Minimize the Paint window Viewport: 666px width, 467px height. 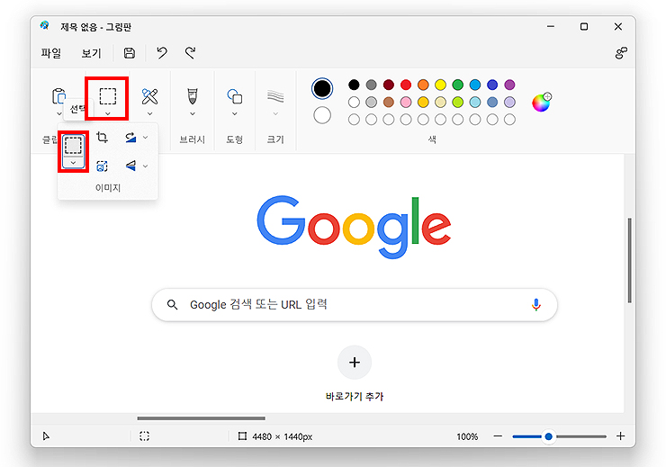pos(551,26)
